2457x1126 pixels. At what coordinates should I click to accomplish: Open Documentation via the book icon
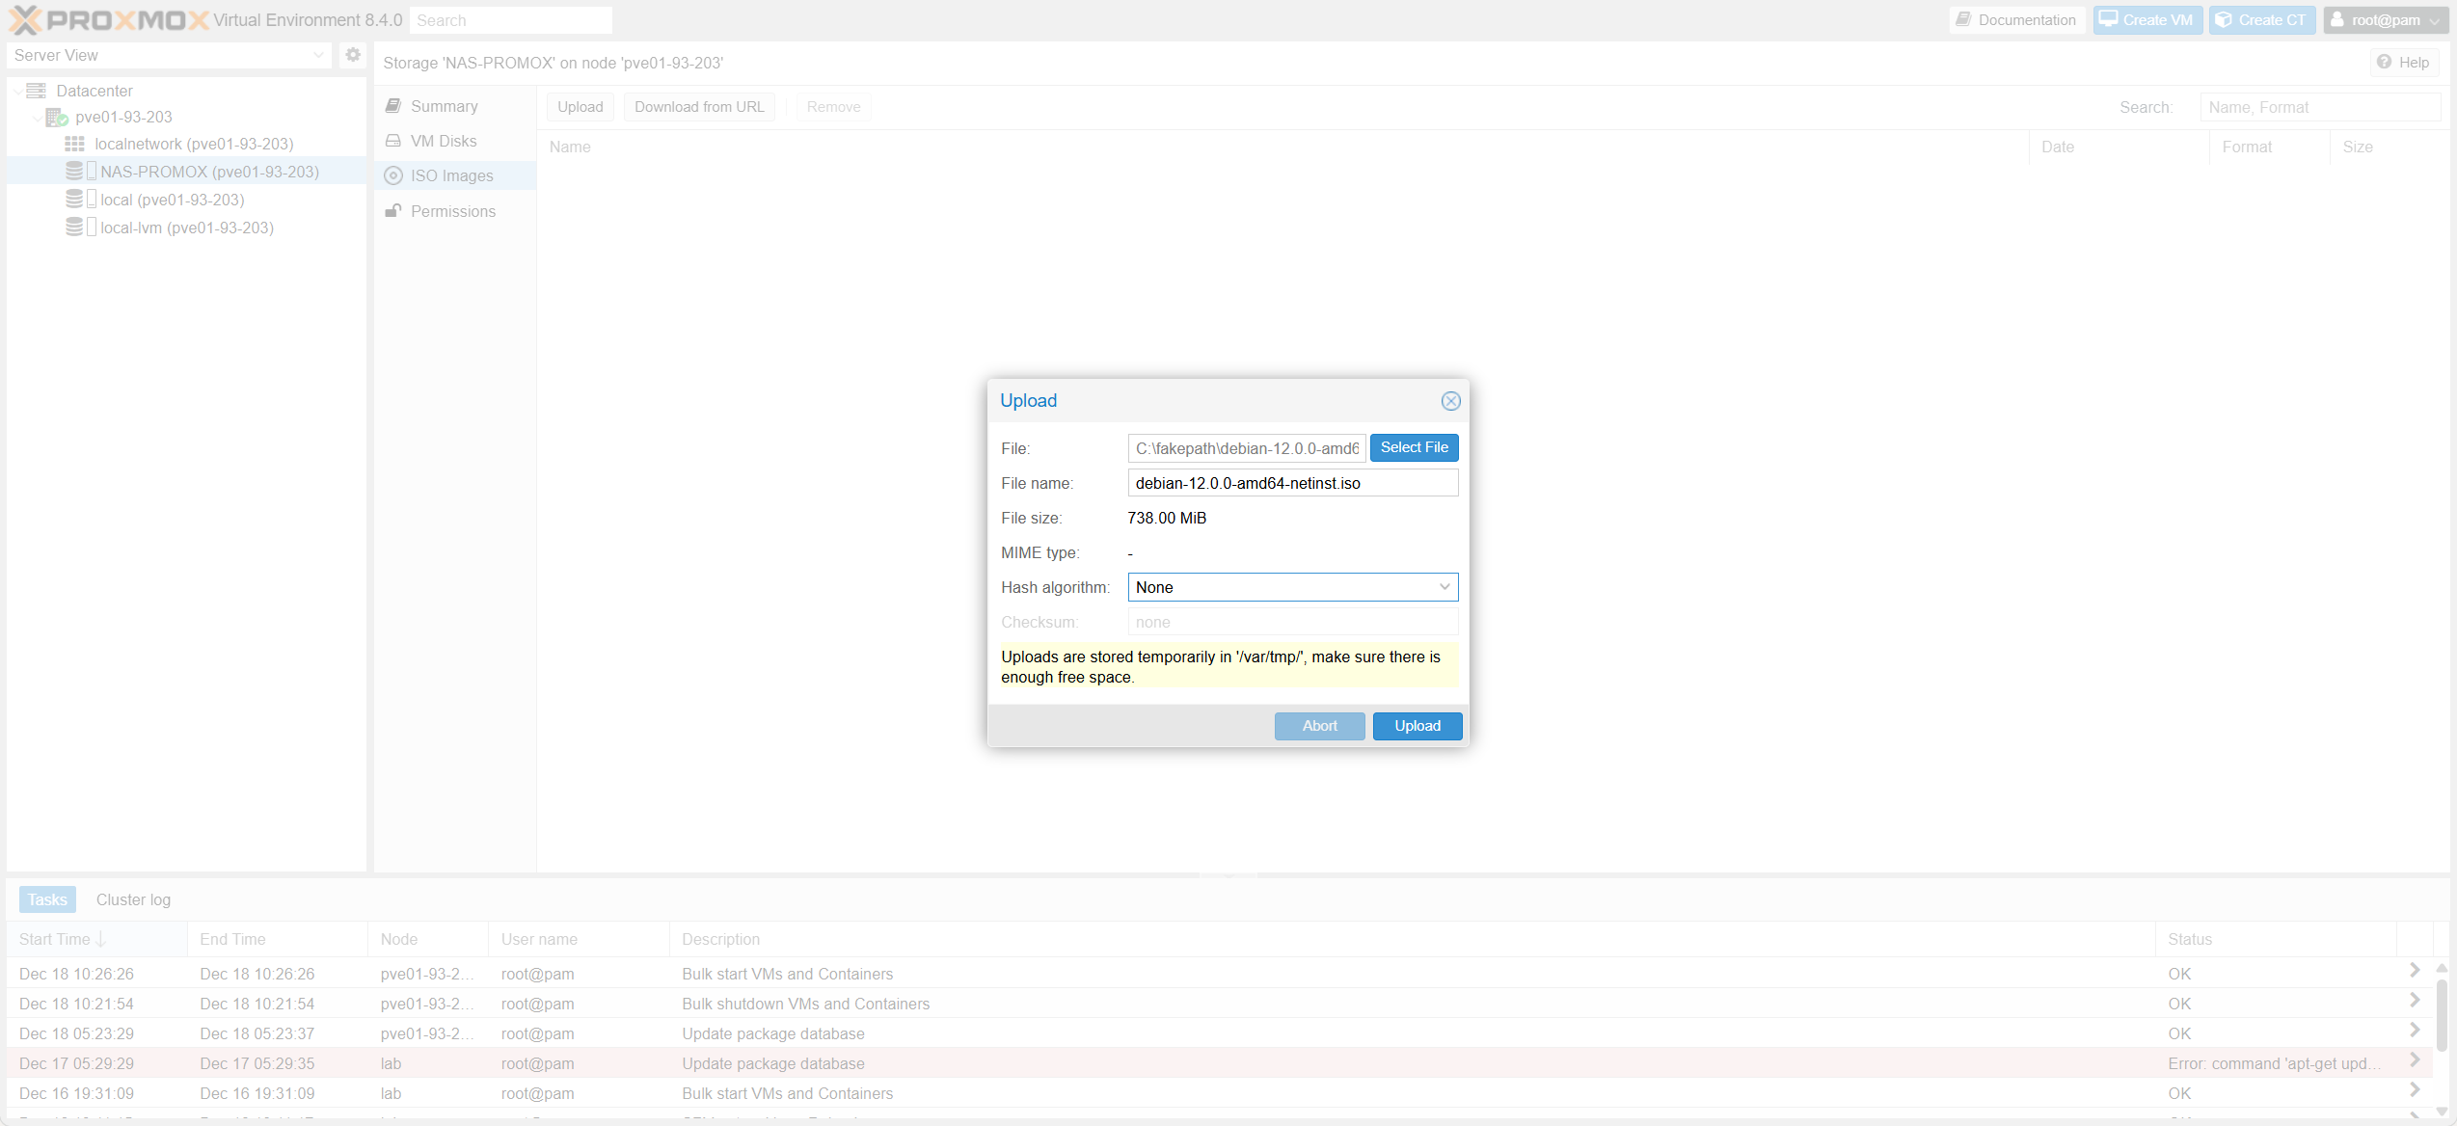pyautogui.click(x=1964, y=19)
